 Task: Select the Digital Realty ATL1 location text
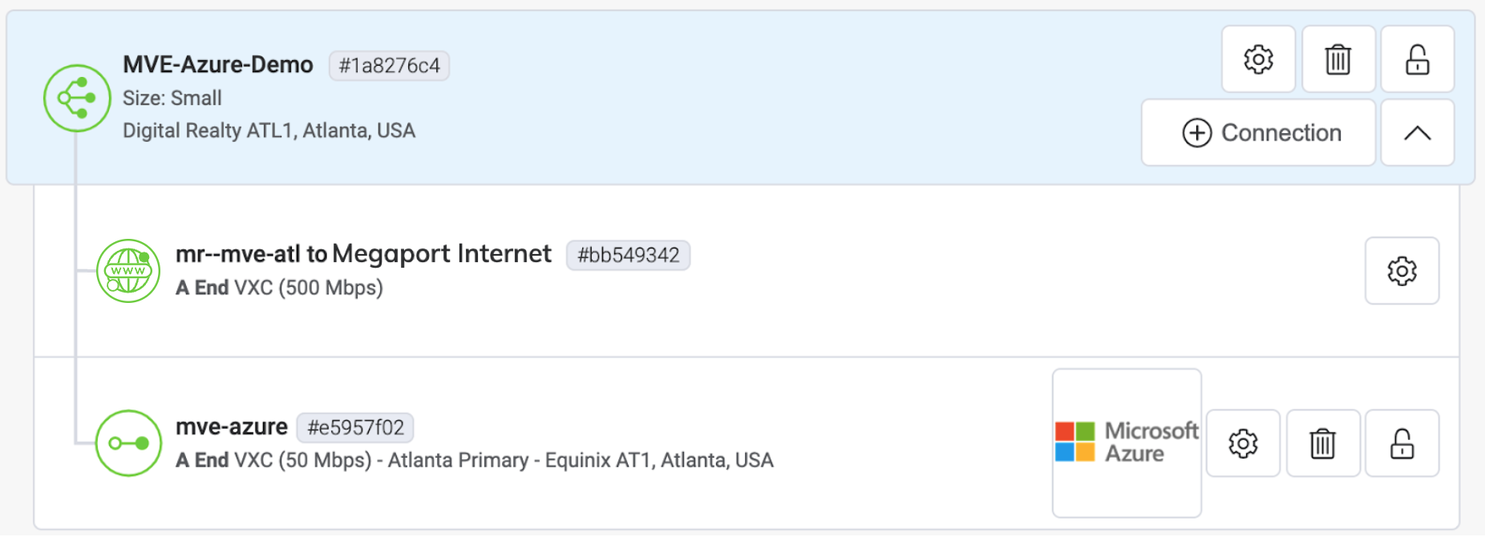[x=269, y=131]
